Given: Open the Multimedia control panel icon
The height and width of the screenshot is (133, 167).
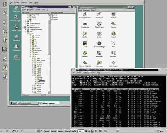Looking at the screenshot, I should click(x=99, y=54).
